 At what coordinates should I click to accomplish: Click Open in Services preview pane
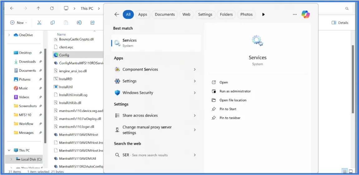224,82
